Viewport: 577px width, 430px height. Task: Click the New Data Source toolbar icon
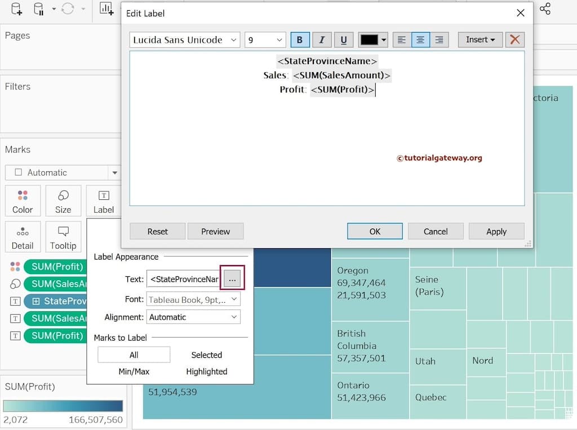tap(16, 10)
